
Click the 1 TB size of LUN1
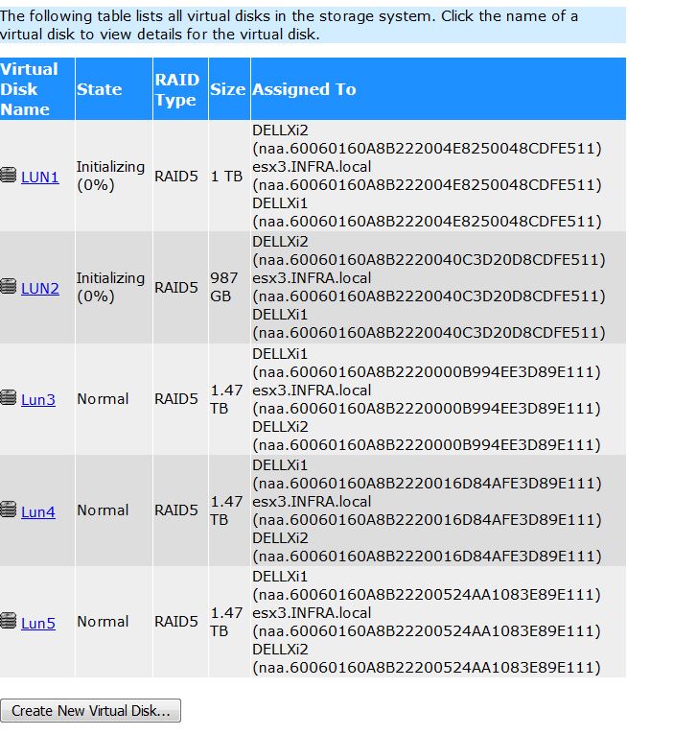226,177
